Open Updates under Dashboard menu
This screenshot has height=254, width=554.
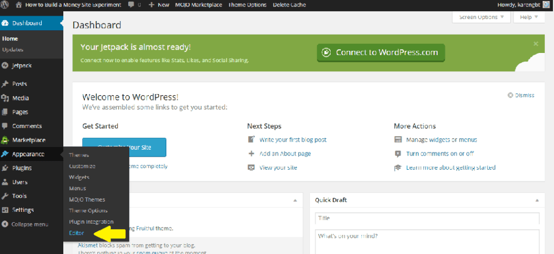click(x=13, y=50)
